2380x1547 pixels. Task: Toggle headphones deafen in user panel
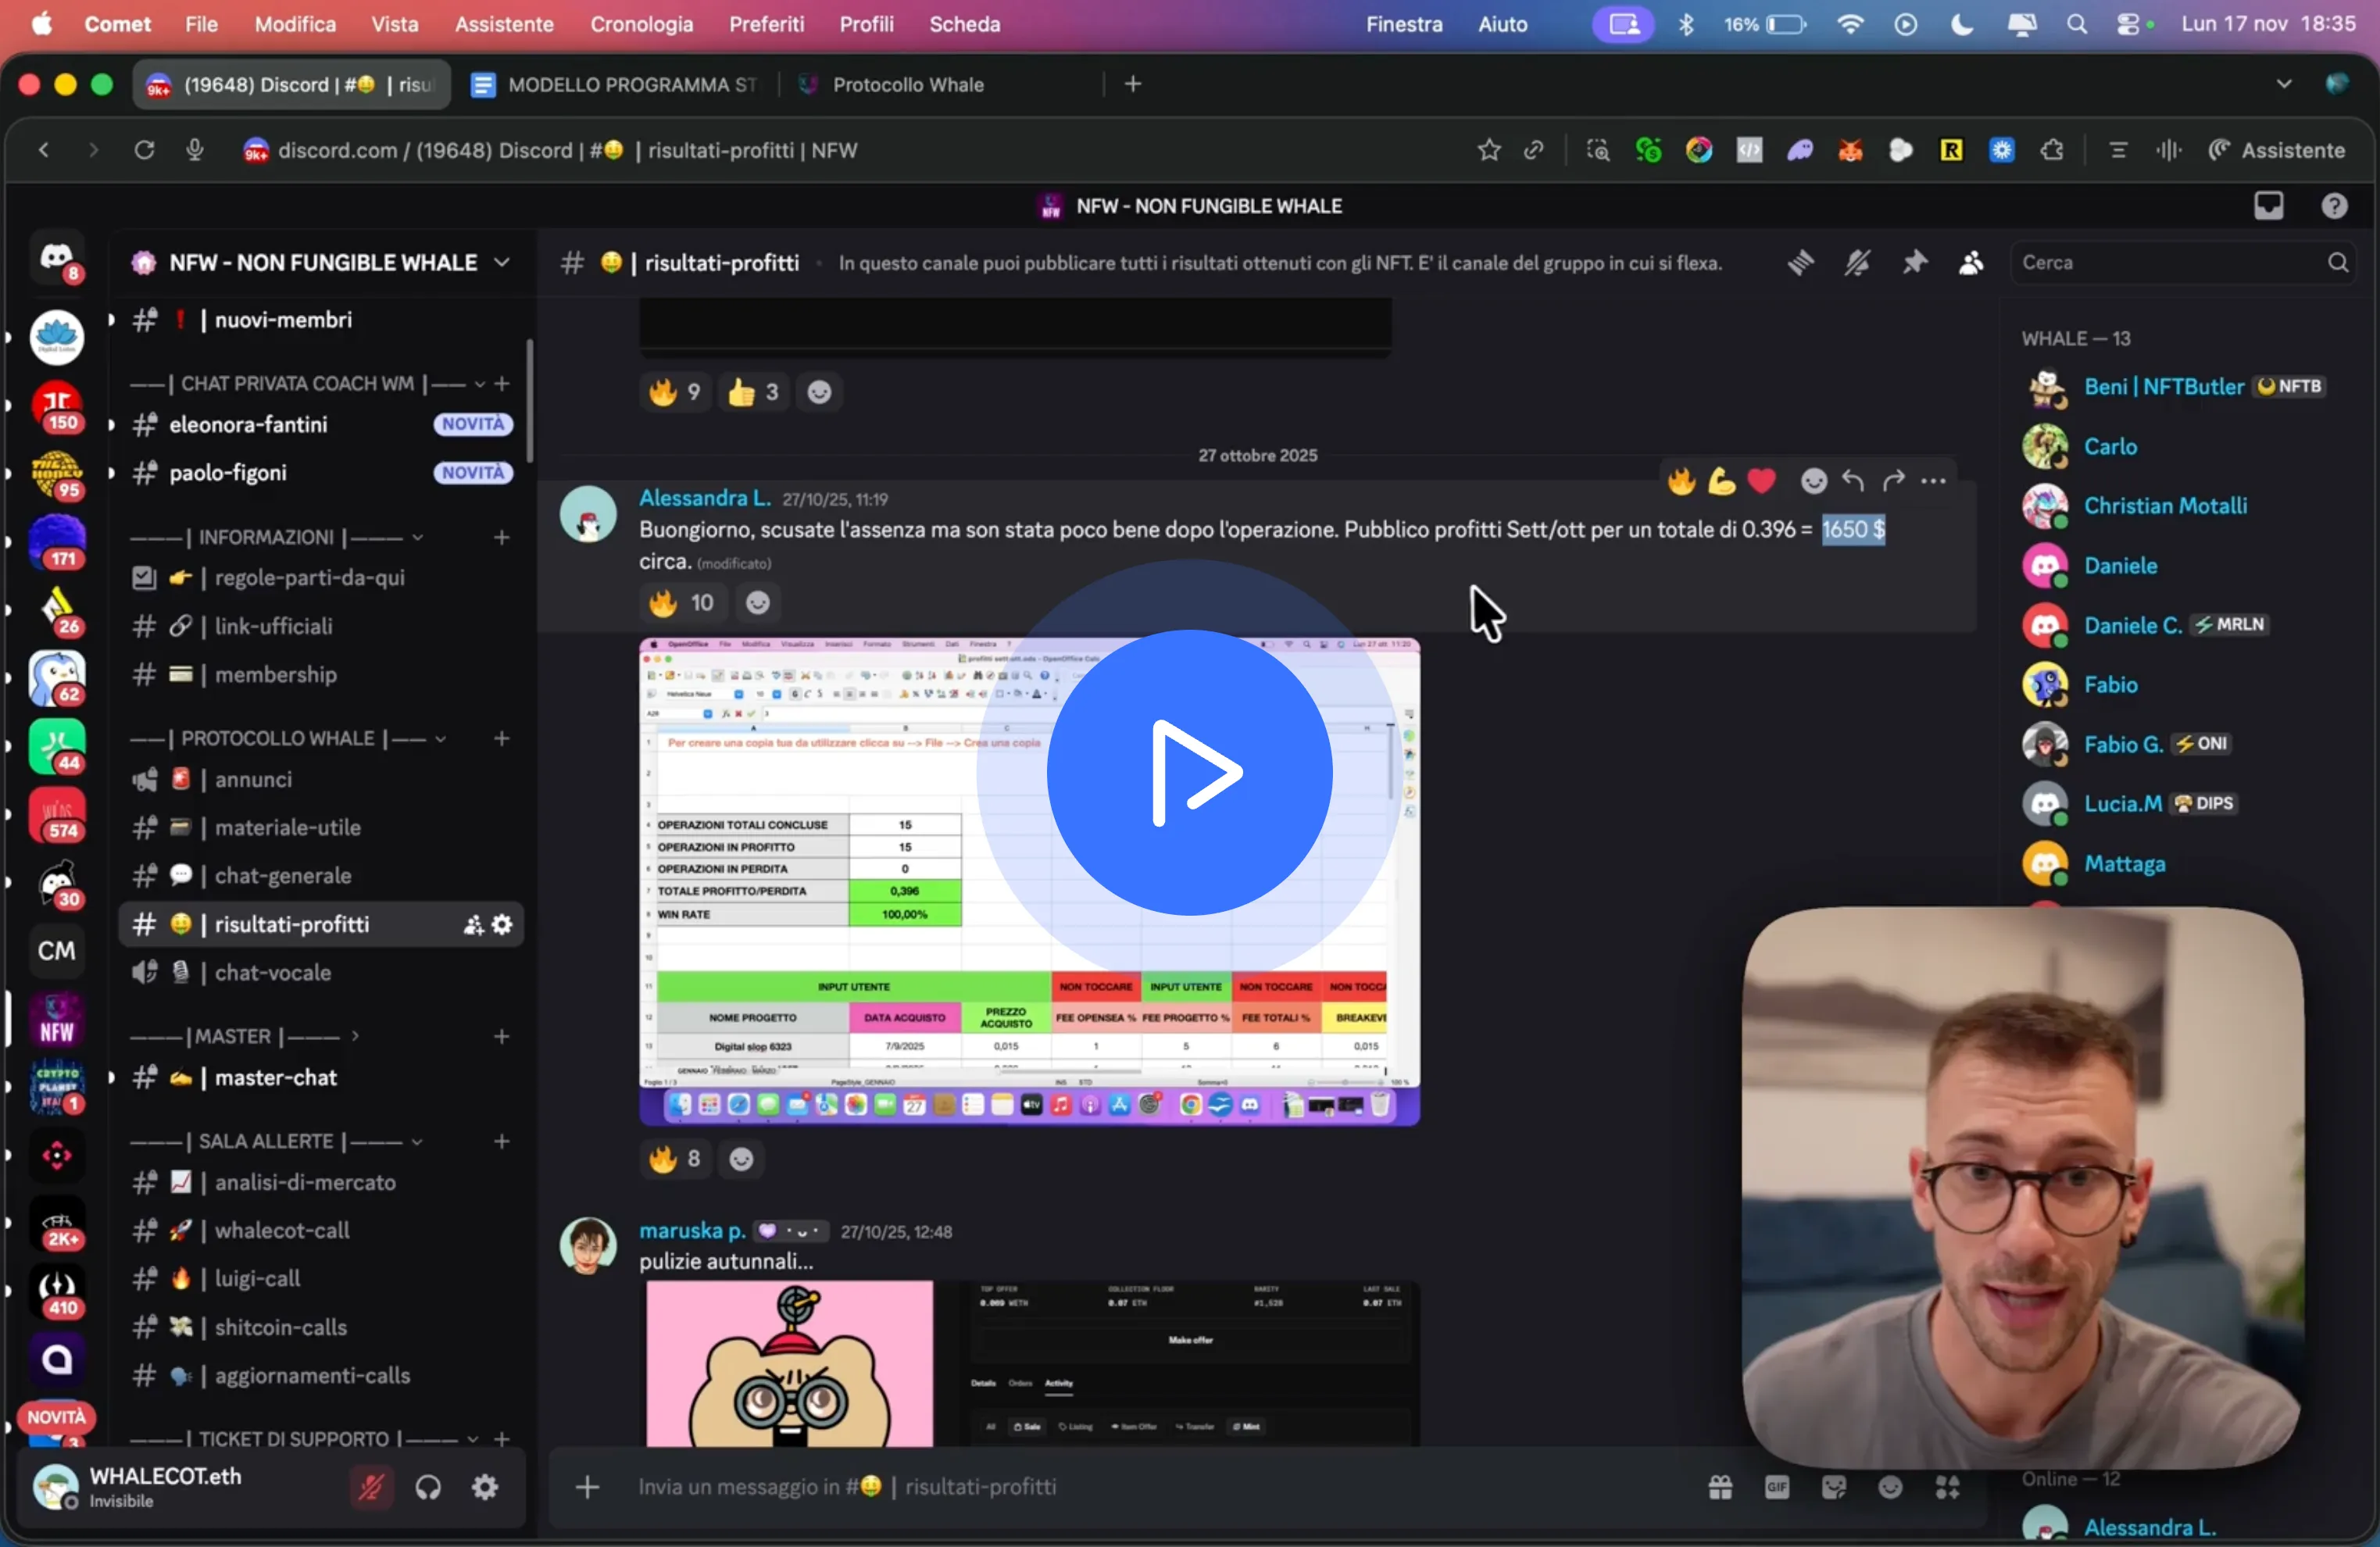(x=428, y=1487)
